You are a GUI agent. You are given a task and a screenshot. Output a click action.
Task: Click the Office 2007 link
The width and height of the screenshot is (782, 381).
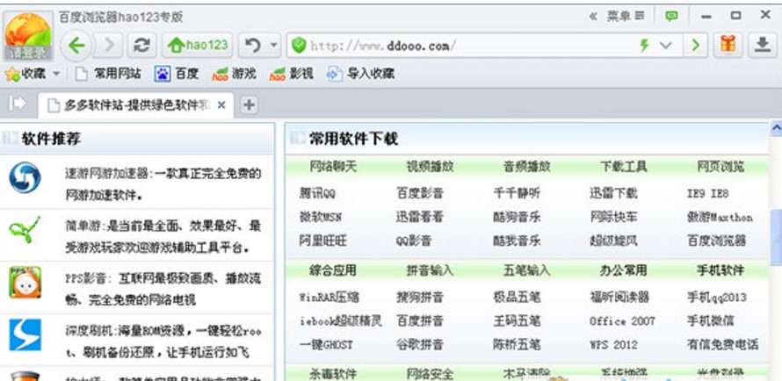coord(622,321)
